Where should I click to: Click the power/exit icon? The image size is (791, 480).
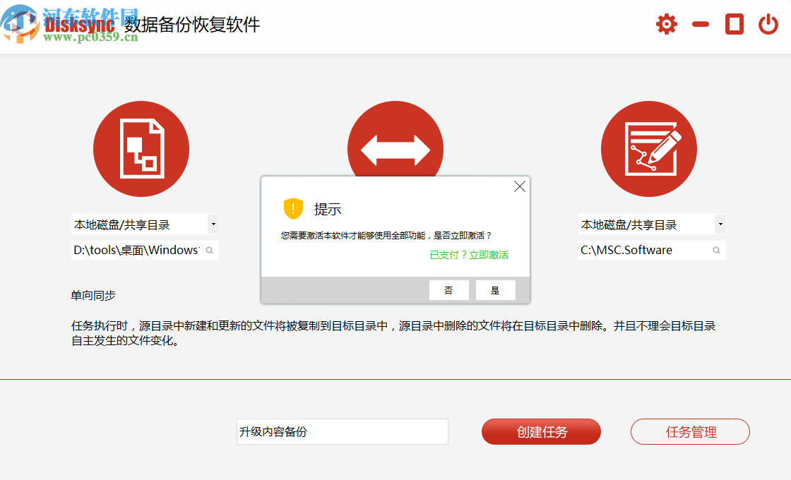coord(769,23)
